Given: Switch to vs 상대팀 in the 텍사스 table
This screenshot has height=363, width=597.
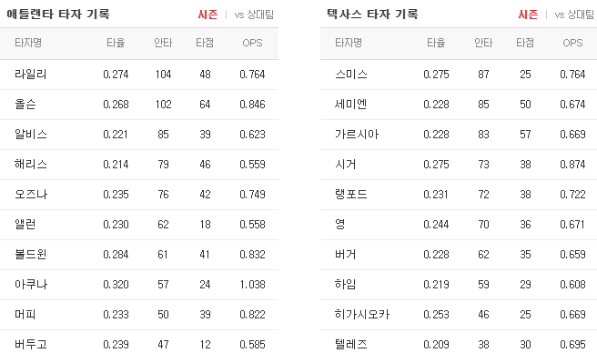Looking at the screenshot, I should pos(574,15).
